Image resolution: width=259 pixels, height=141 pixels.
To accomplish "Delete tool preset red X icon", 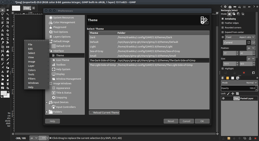I will [x=244, y=72].
